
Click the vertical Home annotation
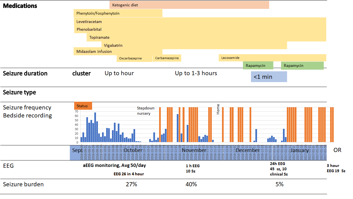tap(218, 109)
